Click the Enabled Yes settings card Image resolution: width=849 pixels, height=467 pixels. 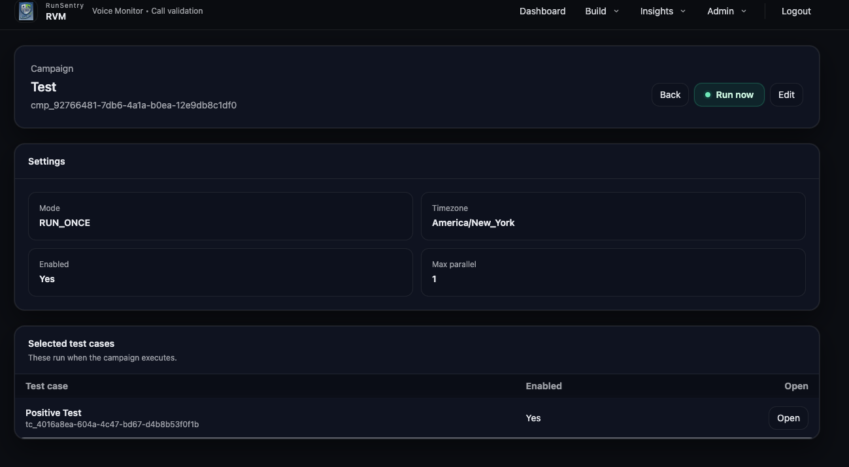point(220,272)
